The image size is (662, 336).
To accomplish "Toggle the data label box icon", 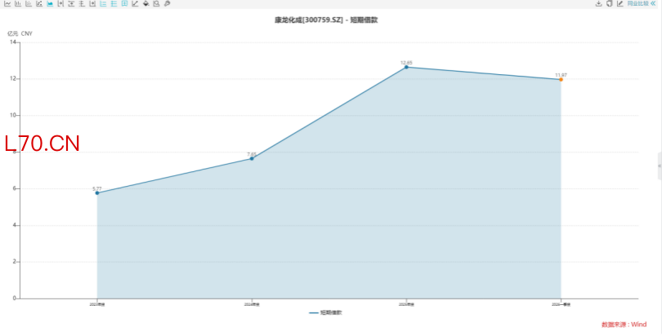I will pos(124,3).
